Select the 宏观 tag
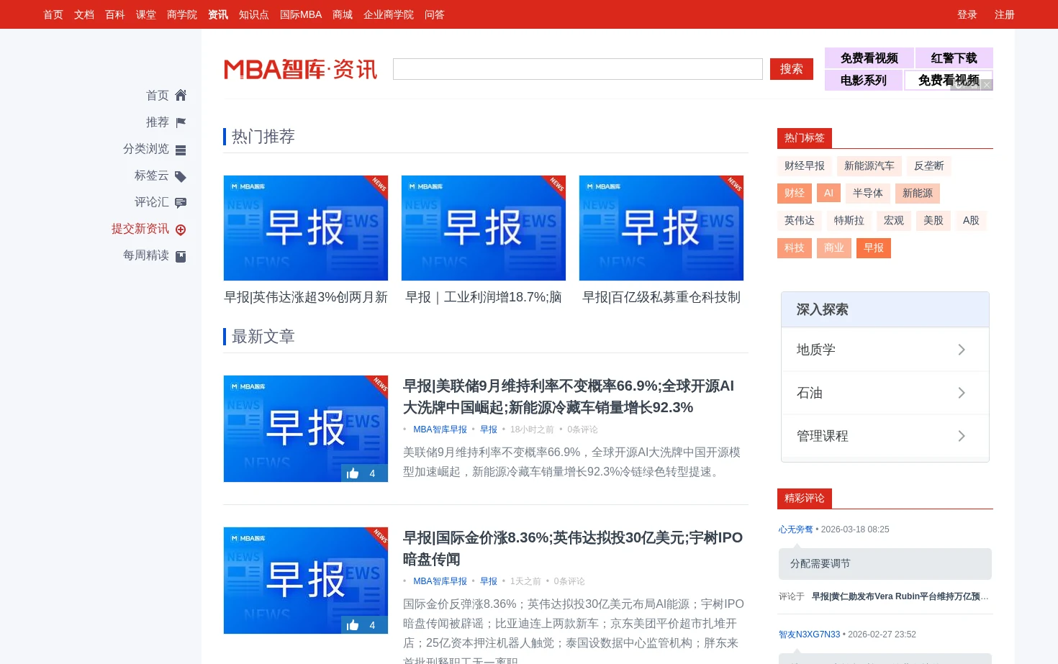The width and height of the screenshot is (1058, 664). [x=894, y=221]
